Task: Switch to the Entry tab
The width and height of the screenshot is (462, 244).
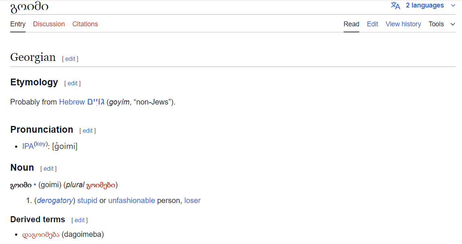Action: pyautogui.click(x=18, y=24)
